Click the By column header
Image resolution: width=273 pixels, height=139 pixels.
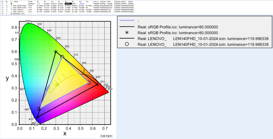point(73,2)
